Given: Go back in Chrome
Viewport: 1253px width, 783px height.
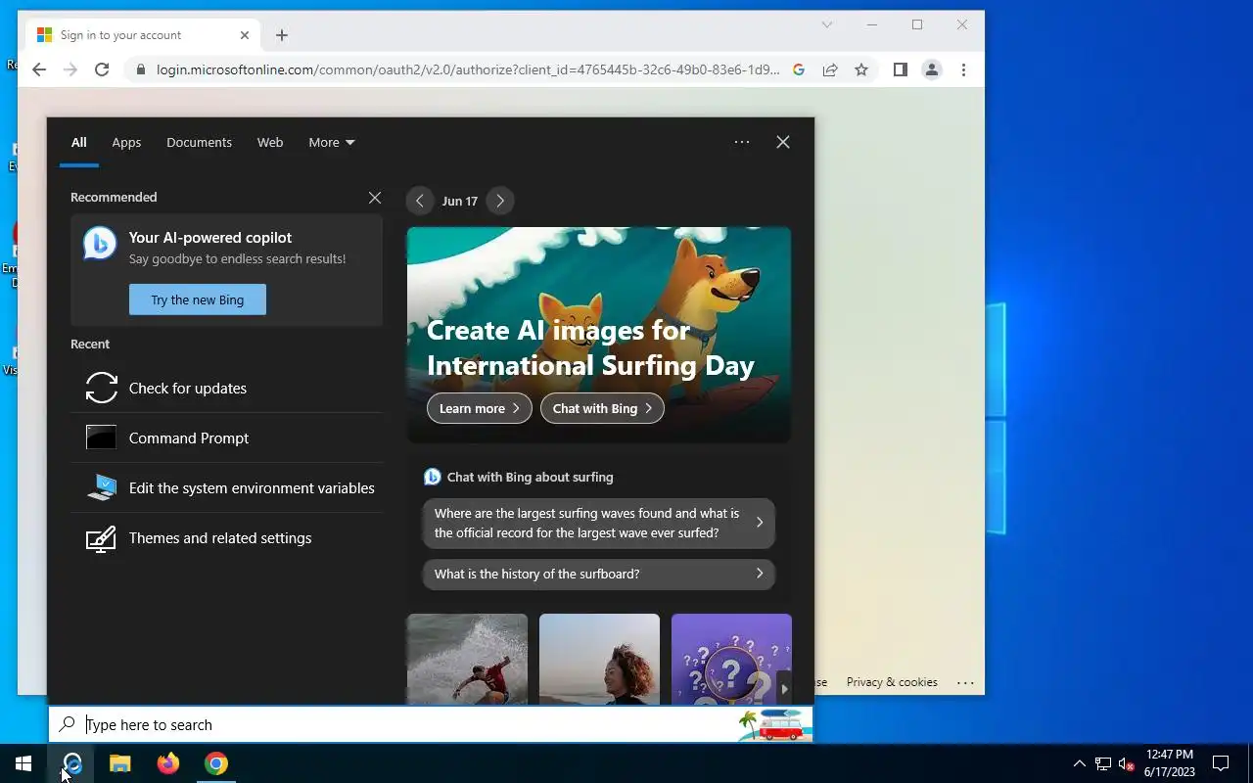Looking at the screenshot, I should 39,69.
